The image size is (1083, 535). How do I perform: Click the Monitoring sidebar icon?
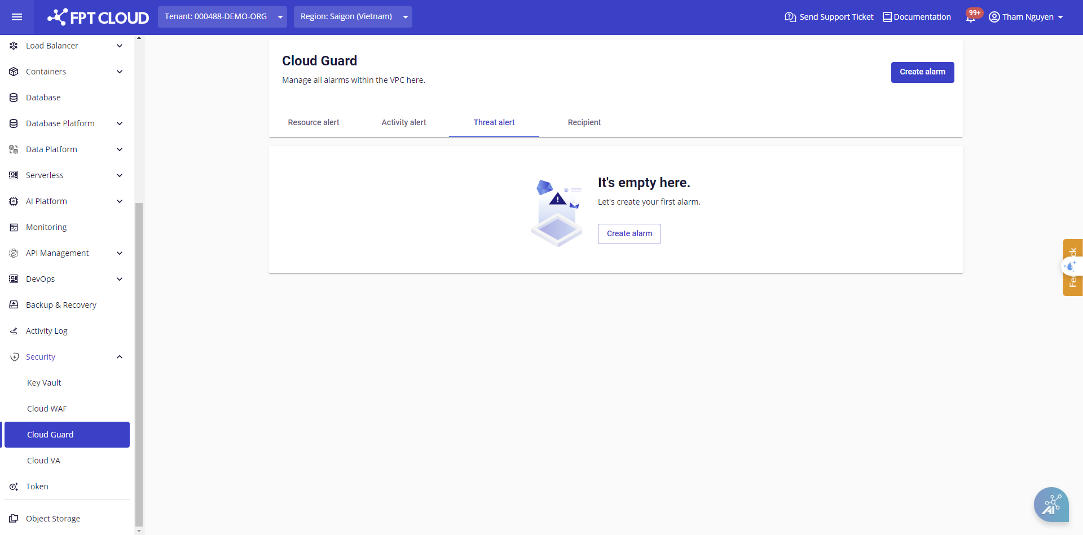click(x=14, y=227)
